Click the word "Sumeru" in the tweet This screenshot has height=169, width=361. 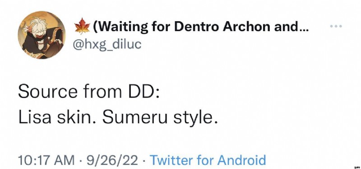coord(134,117)
